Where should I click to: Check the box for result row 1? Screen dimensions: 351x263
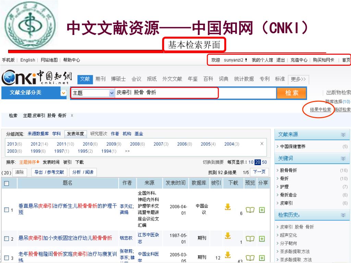point(7,210)
